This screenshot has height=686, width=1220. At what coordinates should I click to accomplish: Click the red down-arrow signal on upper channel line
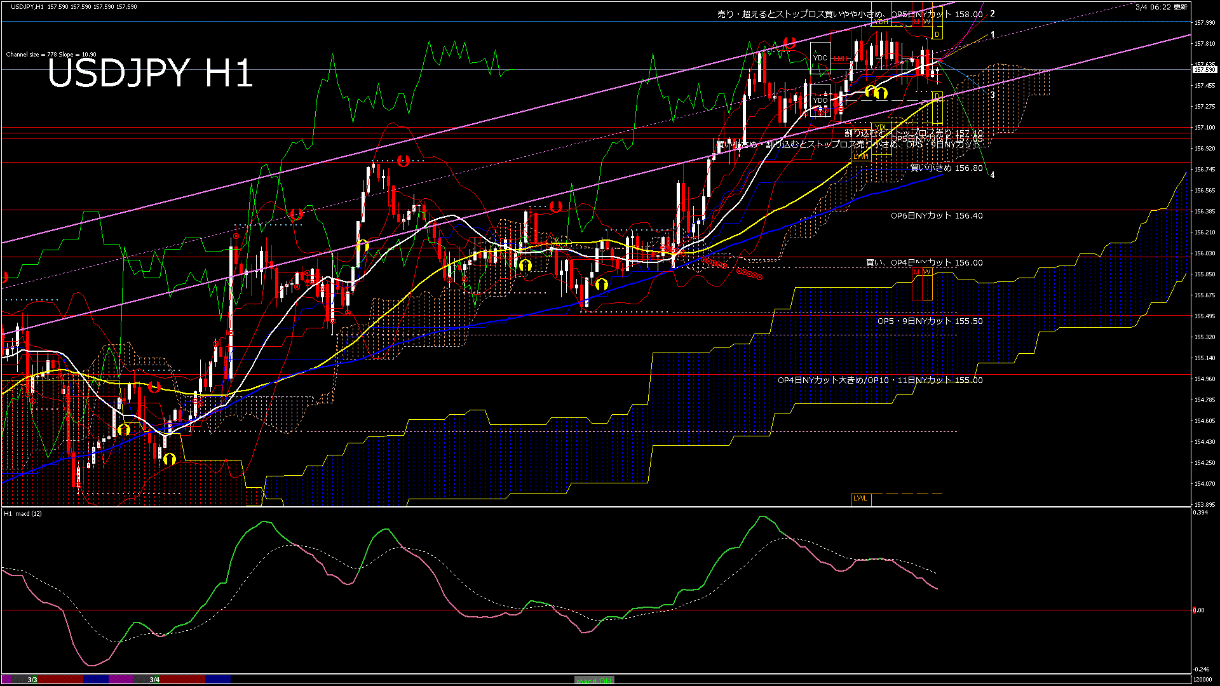coord(790,43)
